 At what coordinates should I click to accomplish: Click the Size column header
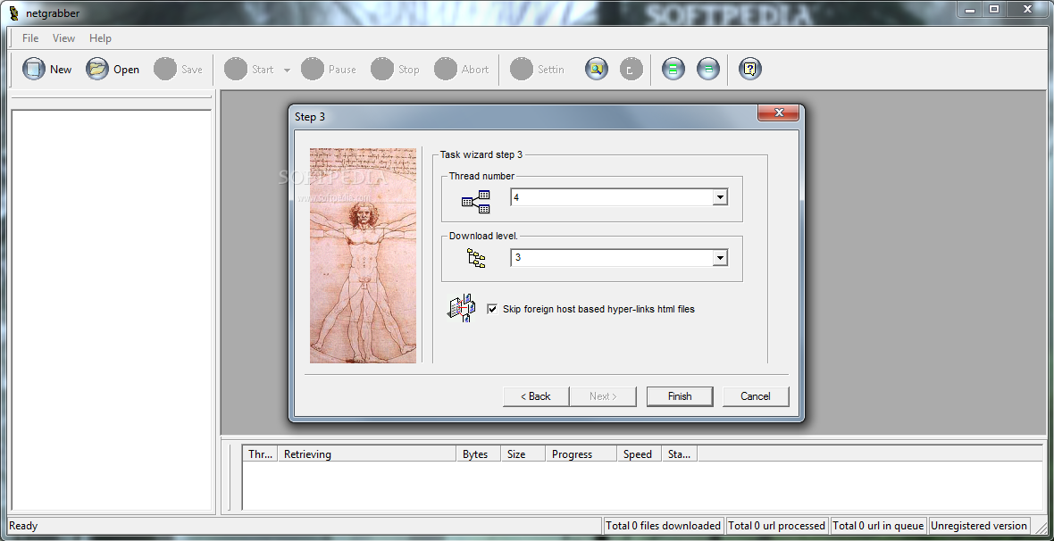click(523, 454)
